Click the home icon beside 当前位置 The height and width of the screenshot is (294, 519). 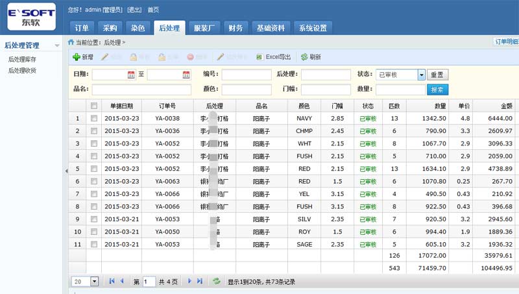71,42
